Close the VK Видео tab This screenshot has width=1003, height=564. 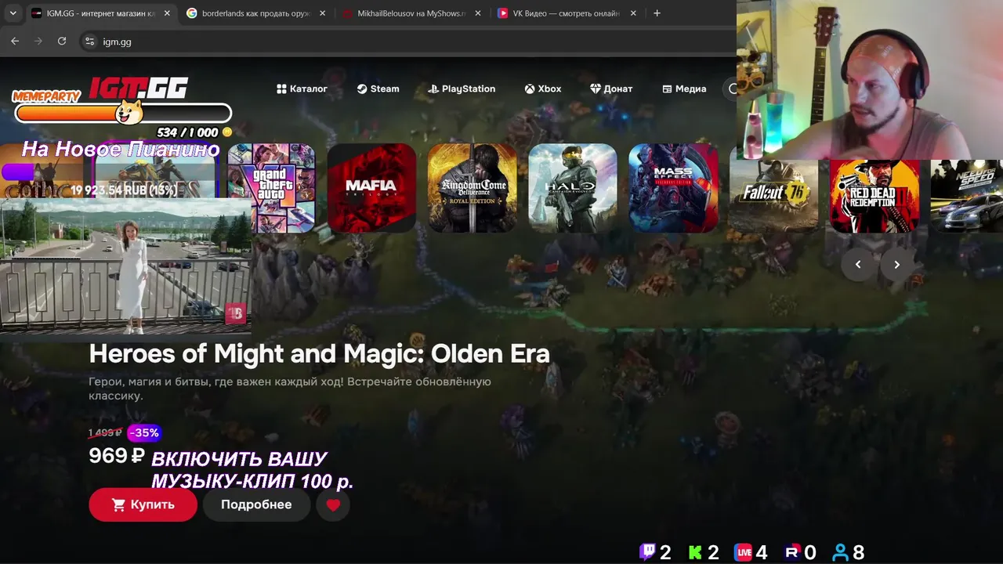coord(633,13)
